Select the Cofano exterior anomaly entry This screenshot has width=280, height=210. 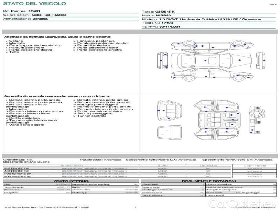click(14, 41)
